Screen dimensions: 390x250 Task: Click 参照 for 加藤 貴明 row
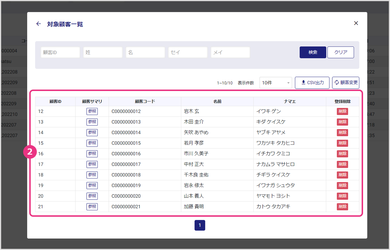tap(92, 207)
